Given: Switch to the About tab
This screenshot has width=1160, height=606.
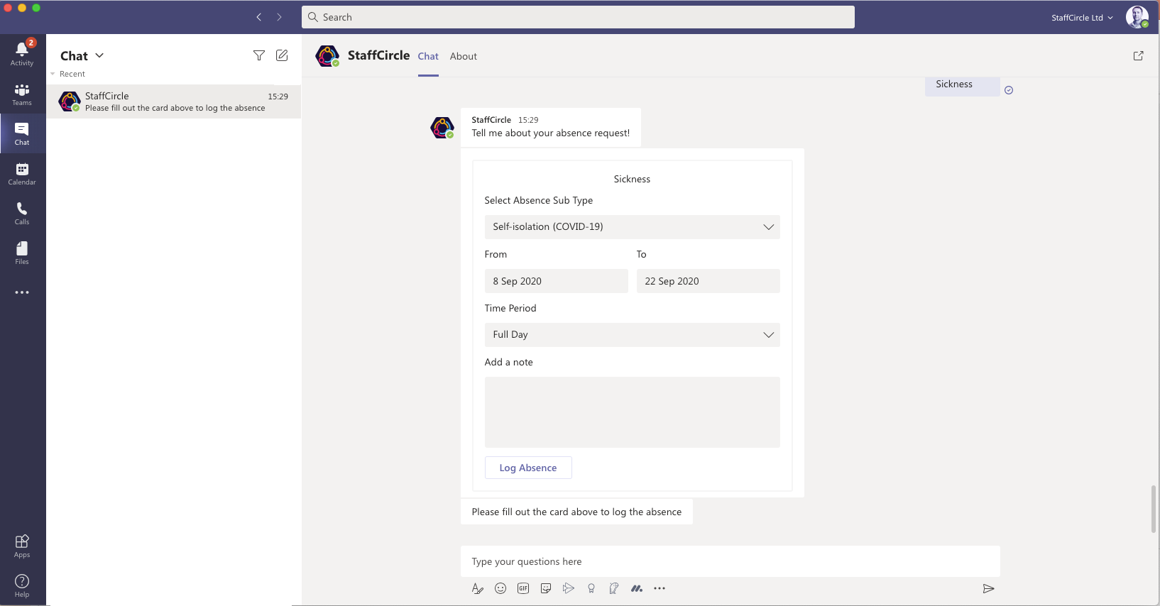Looking at the screenshot, I should pyautogui.click(x=464, y=56).
